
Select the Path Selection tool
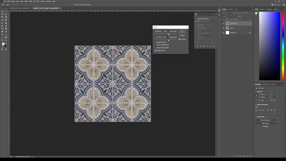tap(6, 34)
